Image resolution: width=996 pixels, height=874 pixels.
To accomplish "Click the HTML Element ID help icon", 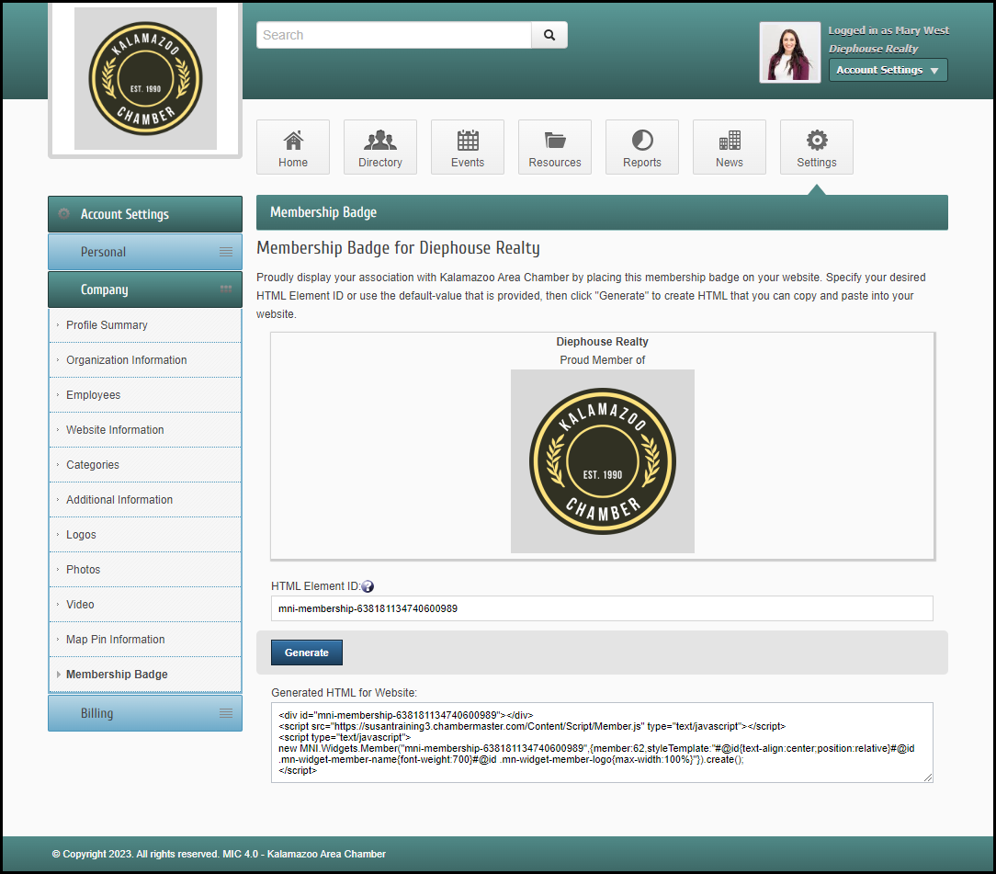I will [368, 586].
